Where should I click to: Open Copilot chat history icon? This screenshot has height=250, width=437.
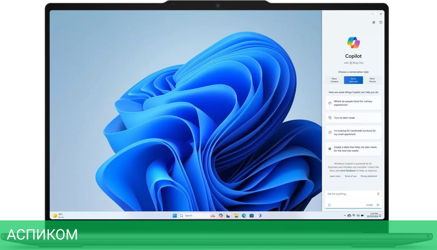pyautogui.click(x=381, y=22)
